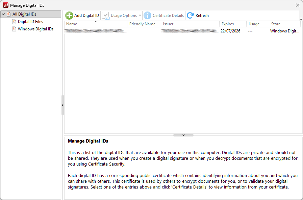Select the All Digital IDs tree node
This screenshot has height=200, width=303.
point(31,14)
